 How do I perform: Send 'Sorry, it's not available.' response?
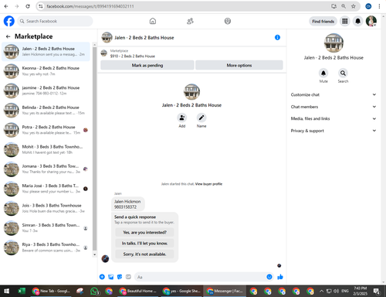click(x=144, y=254)
